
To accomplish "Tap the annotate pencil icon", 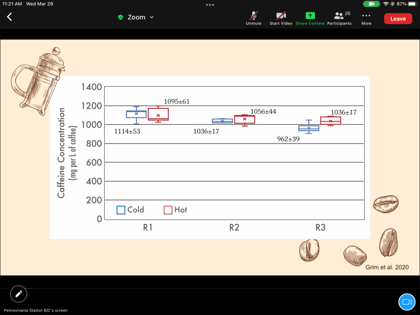I will point(18,294).
